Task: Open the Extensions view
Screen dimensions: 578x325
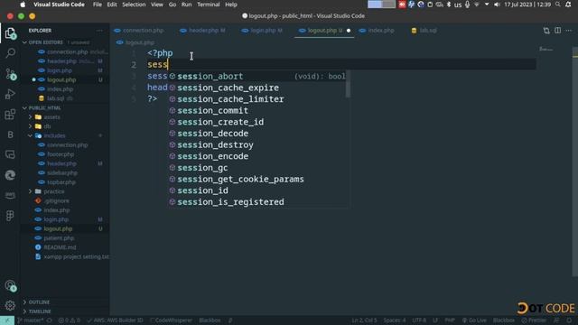Action: [x=10, y=115]
